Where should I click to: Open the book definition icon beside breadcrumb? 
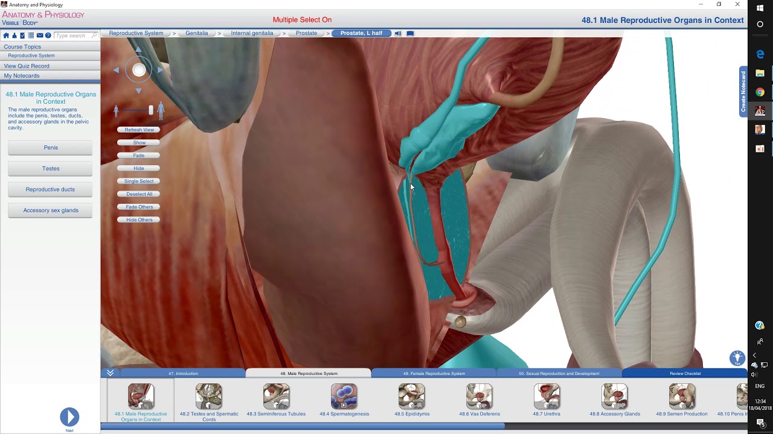(x=410, y=33)
